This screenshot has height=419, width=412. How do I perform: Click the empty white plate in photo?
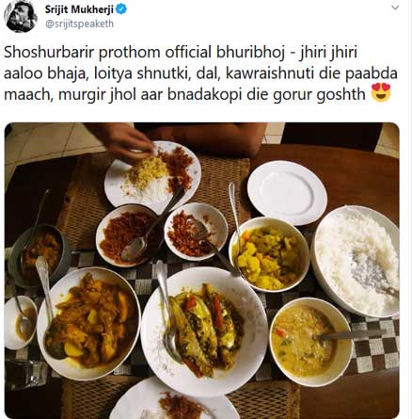coord(287,192)
